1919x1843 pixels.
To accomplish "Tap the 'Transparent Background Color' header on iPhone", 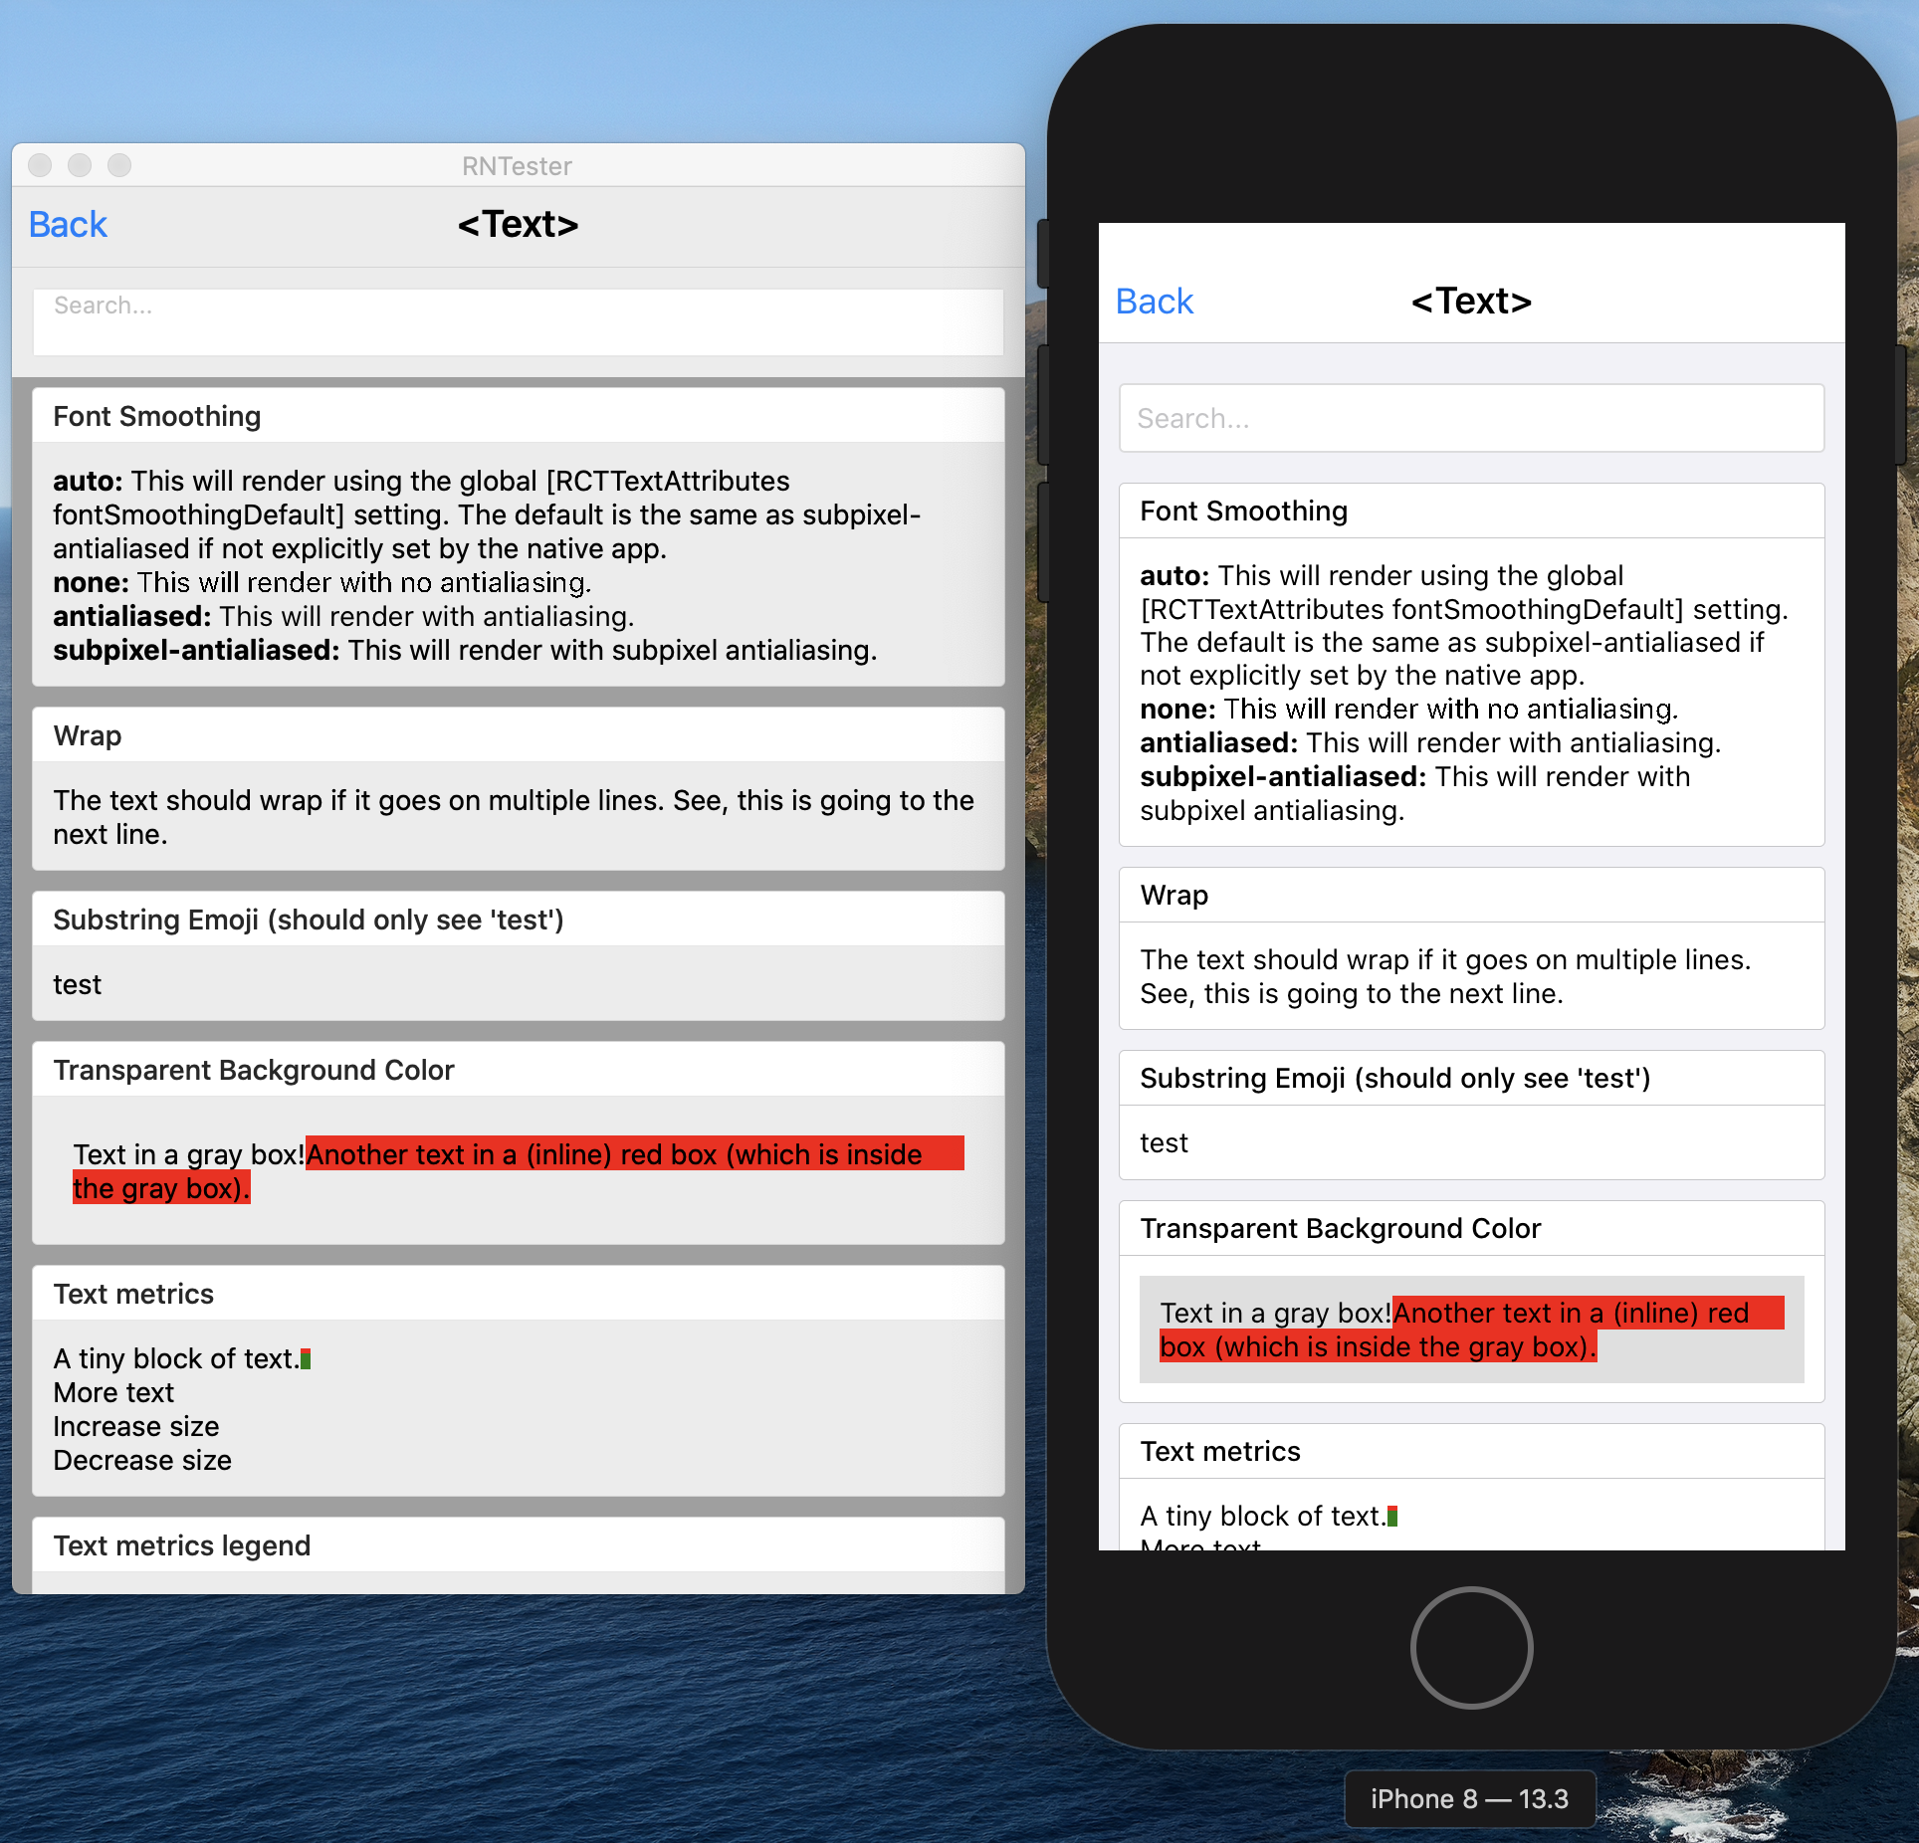I will point(1340,1228).
